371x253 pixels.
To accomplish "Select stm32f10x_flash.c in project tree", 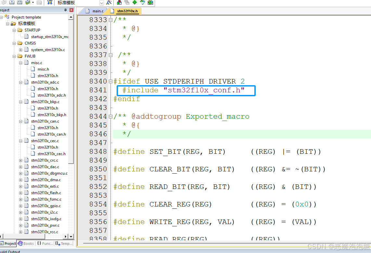I will click(x=46, y=193).
